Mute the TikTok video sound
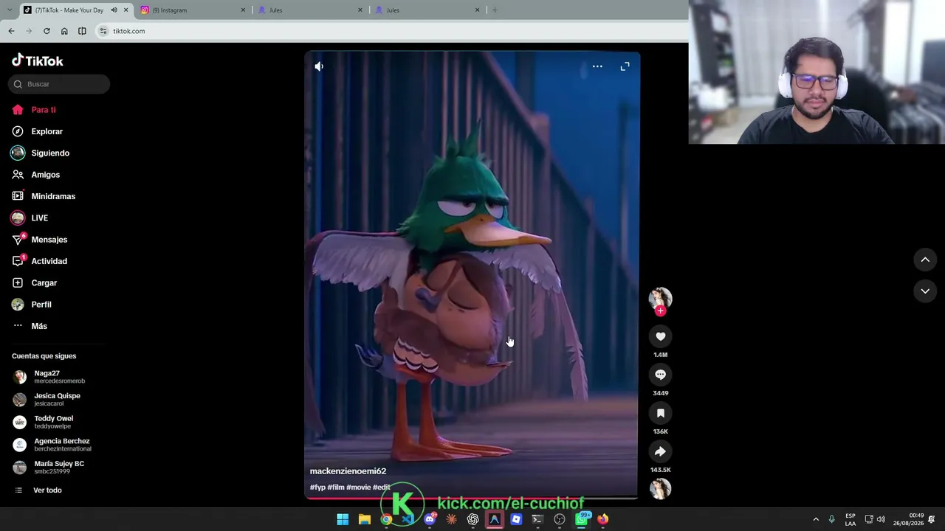This screenshot has width=945, height=531. click(x=319, y=66)
